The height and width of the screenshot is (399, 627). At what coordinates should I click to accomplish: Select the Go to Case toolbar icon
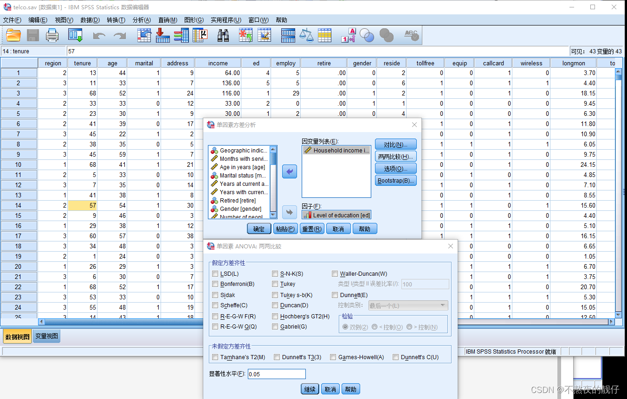(144, 35)
